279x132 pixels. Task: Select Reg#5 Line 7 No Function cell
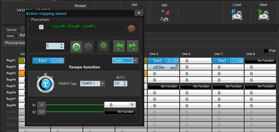[x=228, y=86]
